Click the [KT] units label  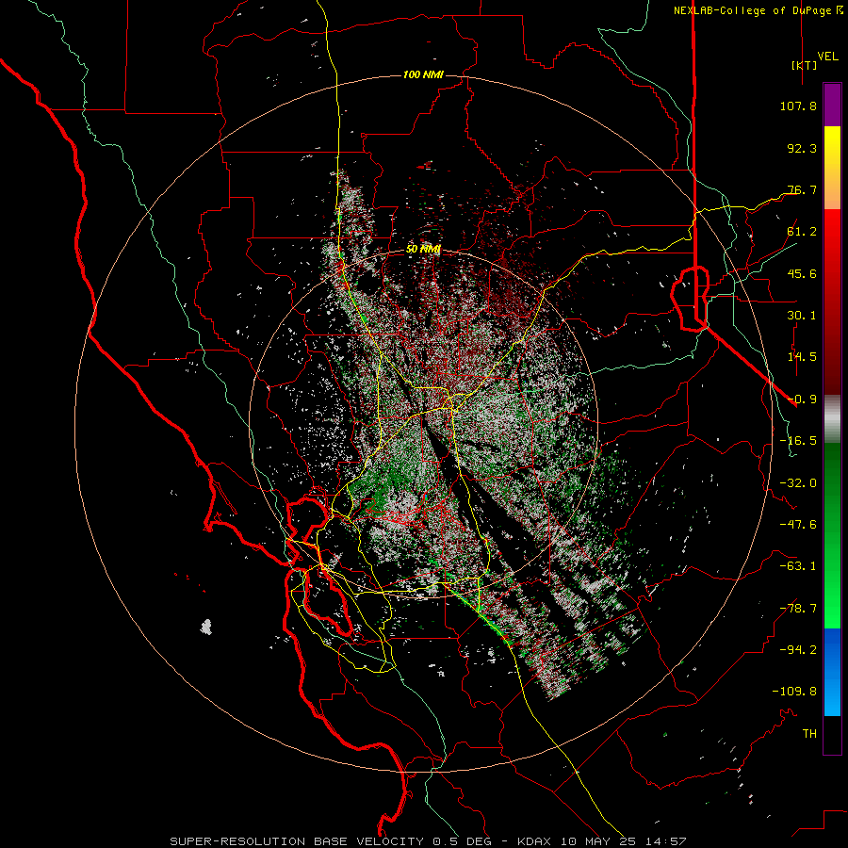click(x=805, y=65)
